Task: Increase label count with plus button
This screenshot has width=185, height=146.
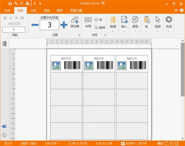Action: tap(64, 25)
